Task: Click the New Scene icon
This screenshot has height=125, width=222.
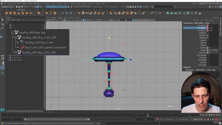Action: pyautogui.click(x=17, y=7)
